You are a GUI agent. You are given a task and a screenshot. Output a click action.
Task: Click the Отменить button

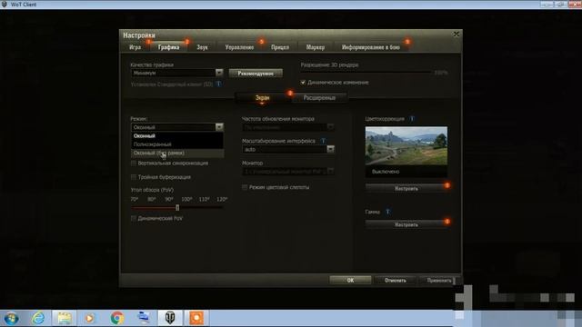pyautogui.click(x=396, y=281)
